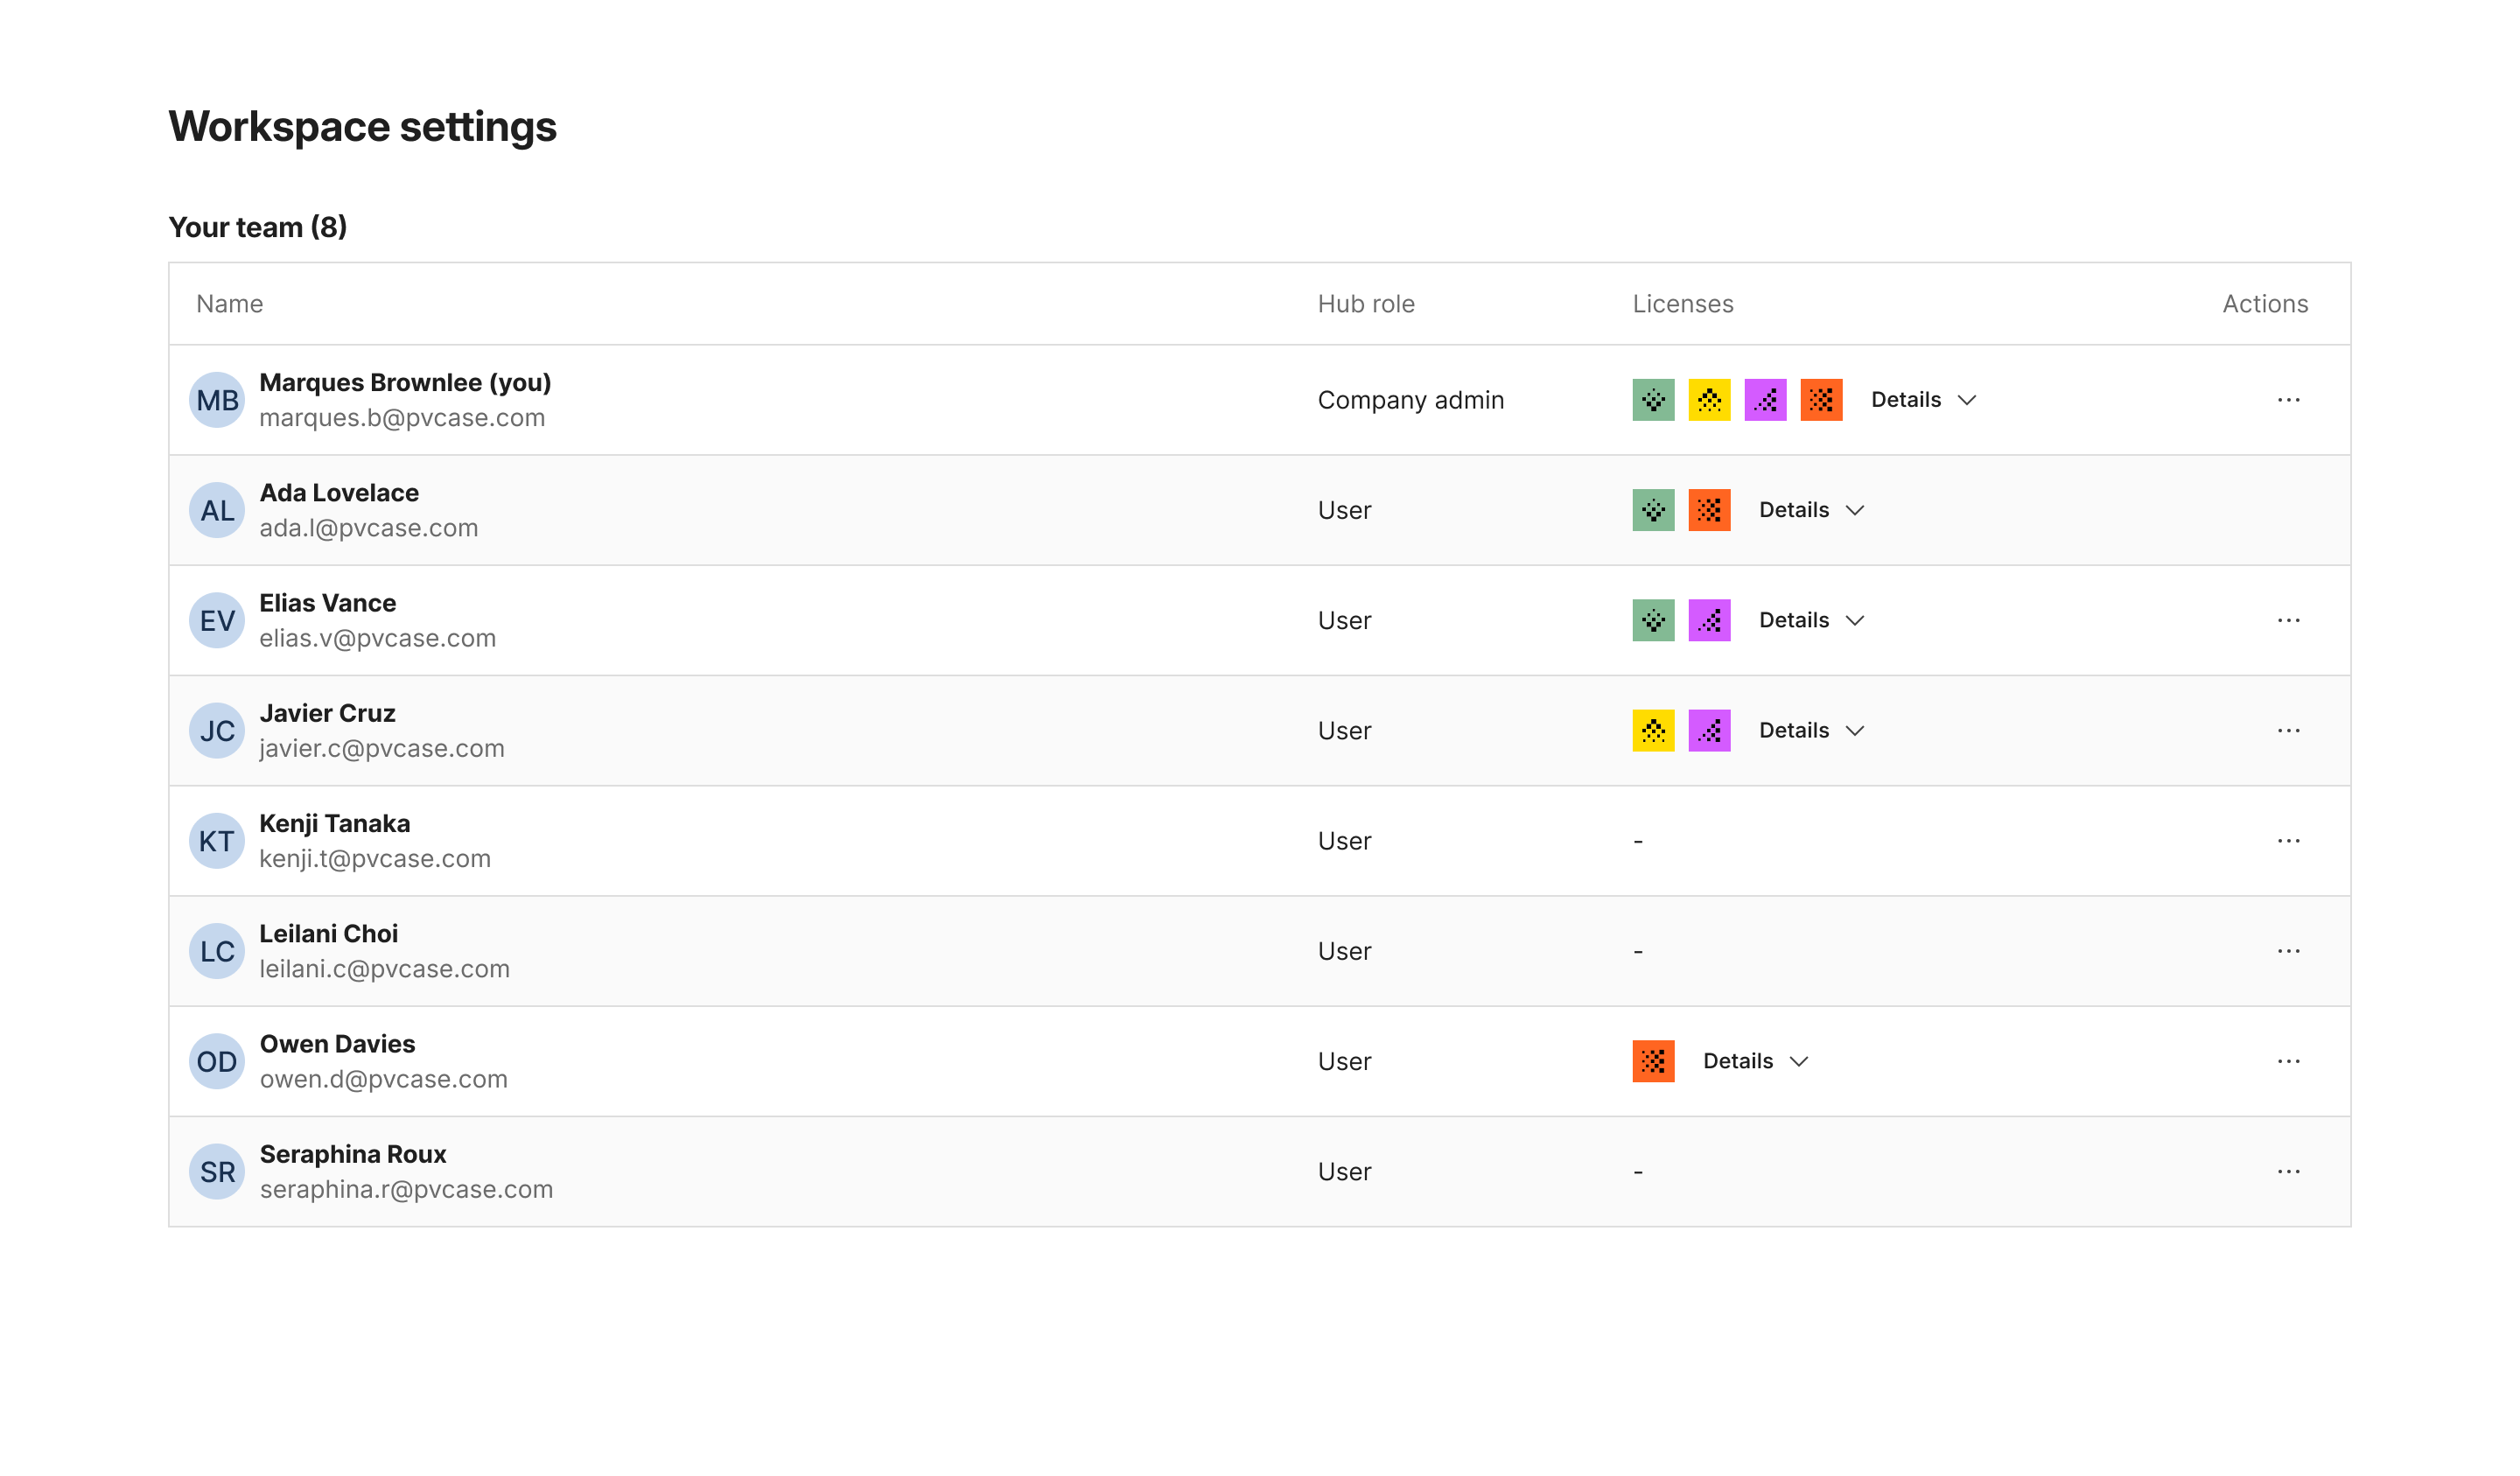Viewport: 2520px width, 1476px height.
Task: Click purple license icon in Marques Brownlee row
Action: 1765,400
